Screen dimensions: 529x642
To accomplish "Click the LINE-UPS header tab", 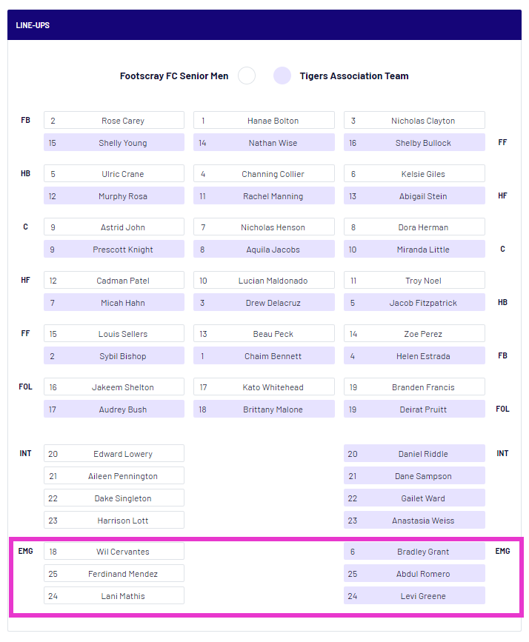I will (x=33, y=25).
